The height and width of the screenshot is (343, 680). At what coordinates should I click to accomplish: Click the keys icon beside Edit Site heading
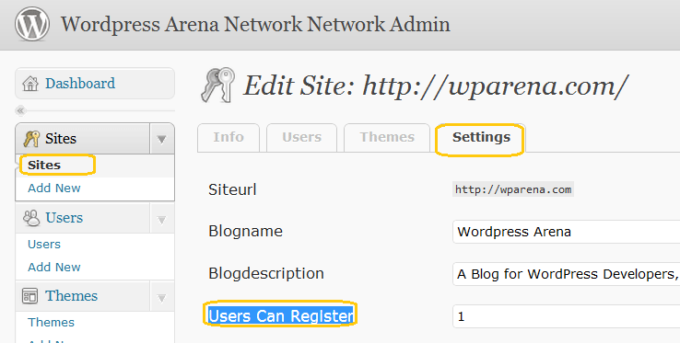click(x=218, y=85)
